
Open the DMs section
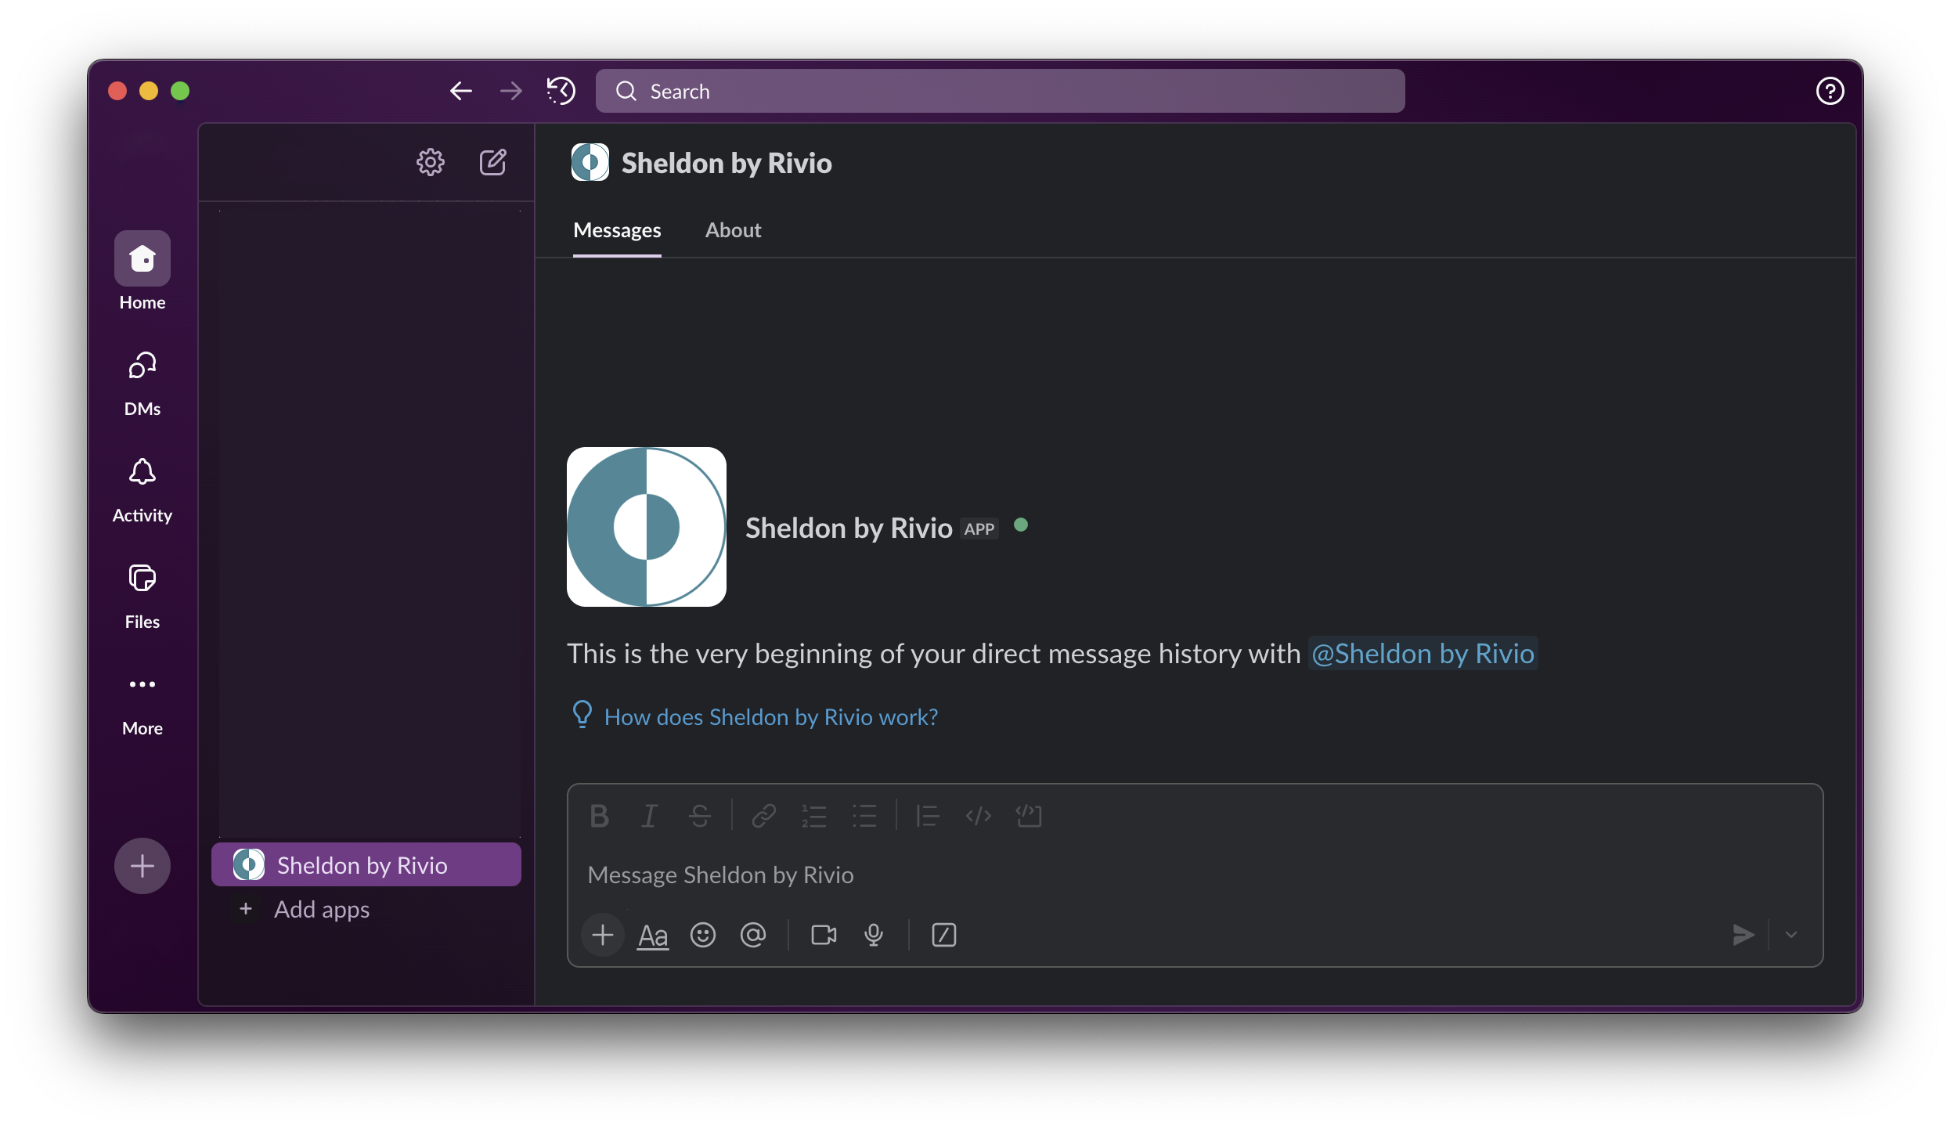click(142, 384)
